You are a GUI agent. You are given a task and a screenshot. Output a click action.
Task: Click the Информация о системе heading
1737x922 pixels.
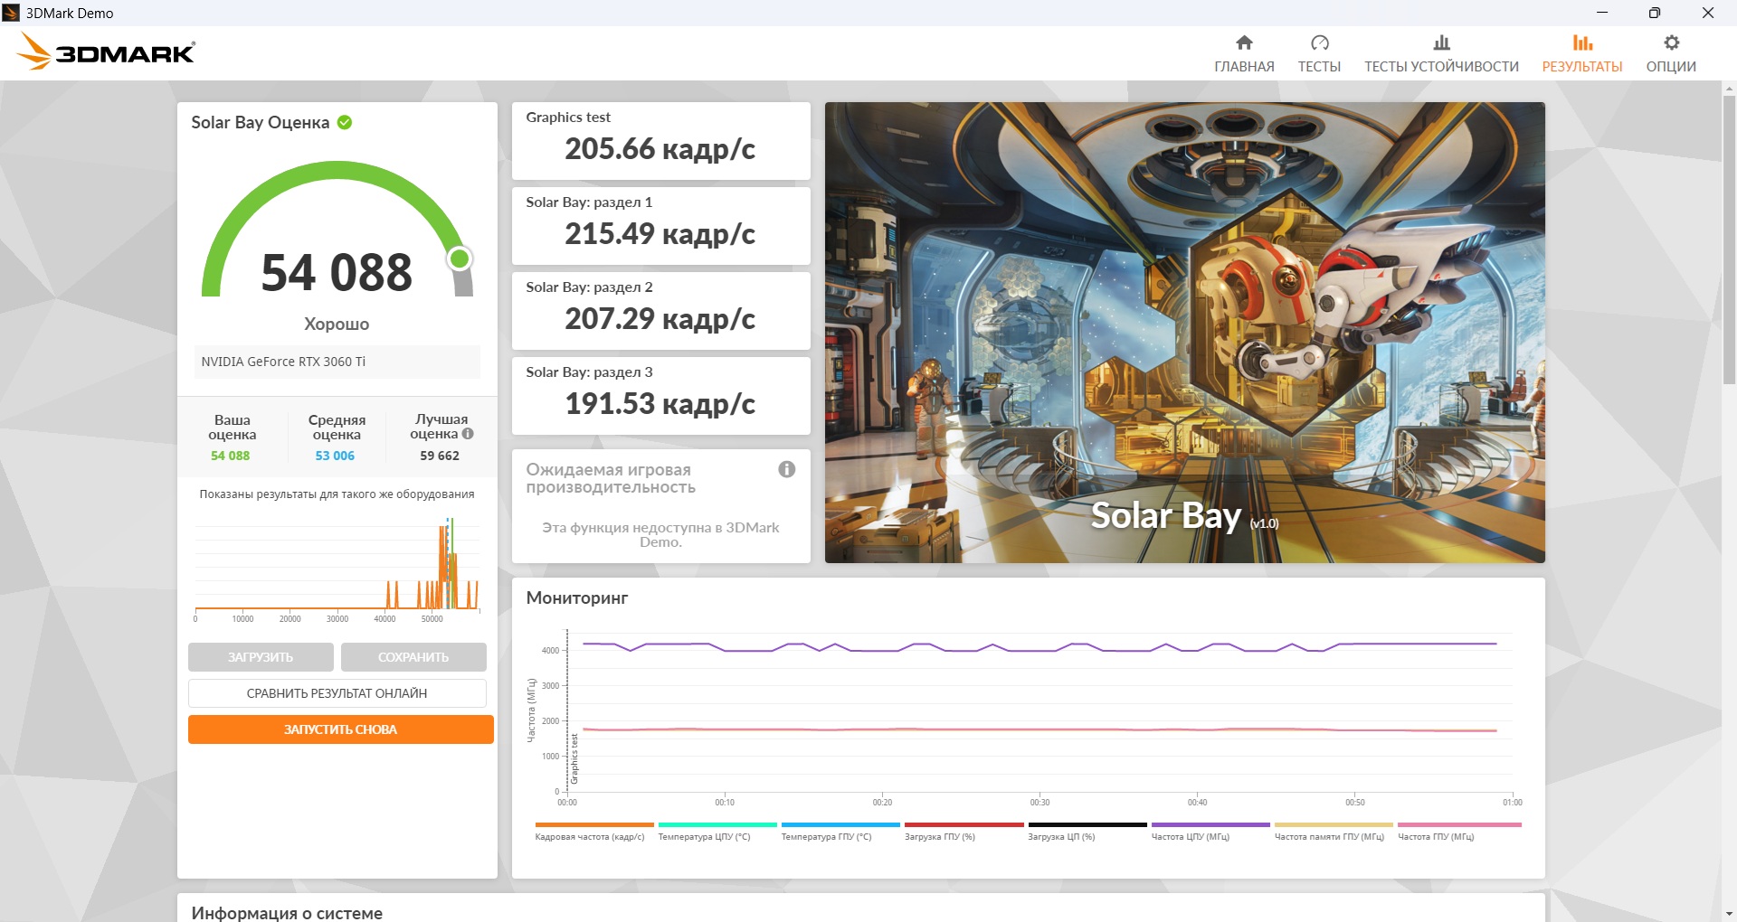click(x=287, y=913)
